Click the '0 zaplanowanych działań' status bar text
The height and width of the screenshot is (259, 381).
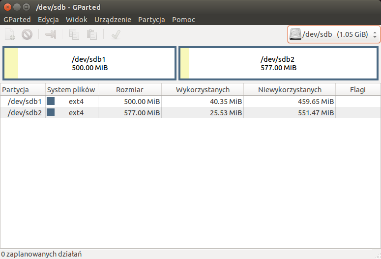tap(41, 254)
